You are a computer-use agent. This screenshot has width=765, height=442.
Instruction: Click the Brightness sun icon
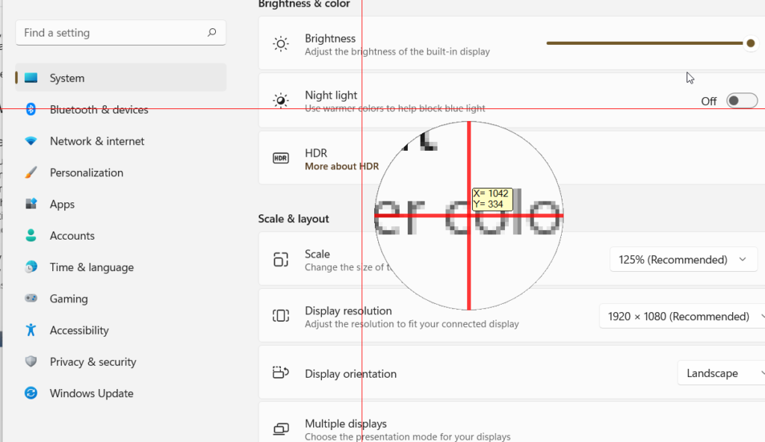(x=281, y=44)
